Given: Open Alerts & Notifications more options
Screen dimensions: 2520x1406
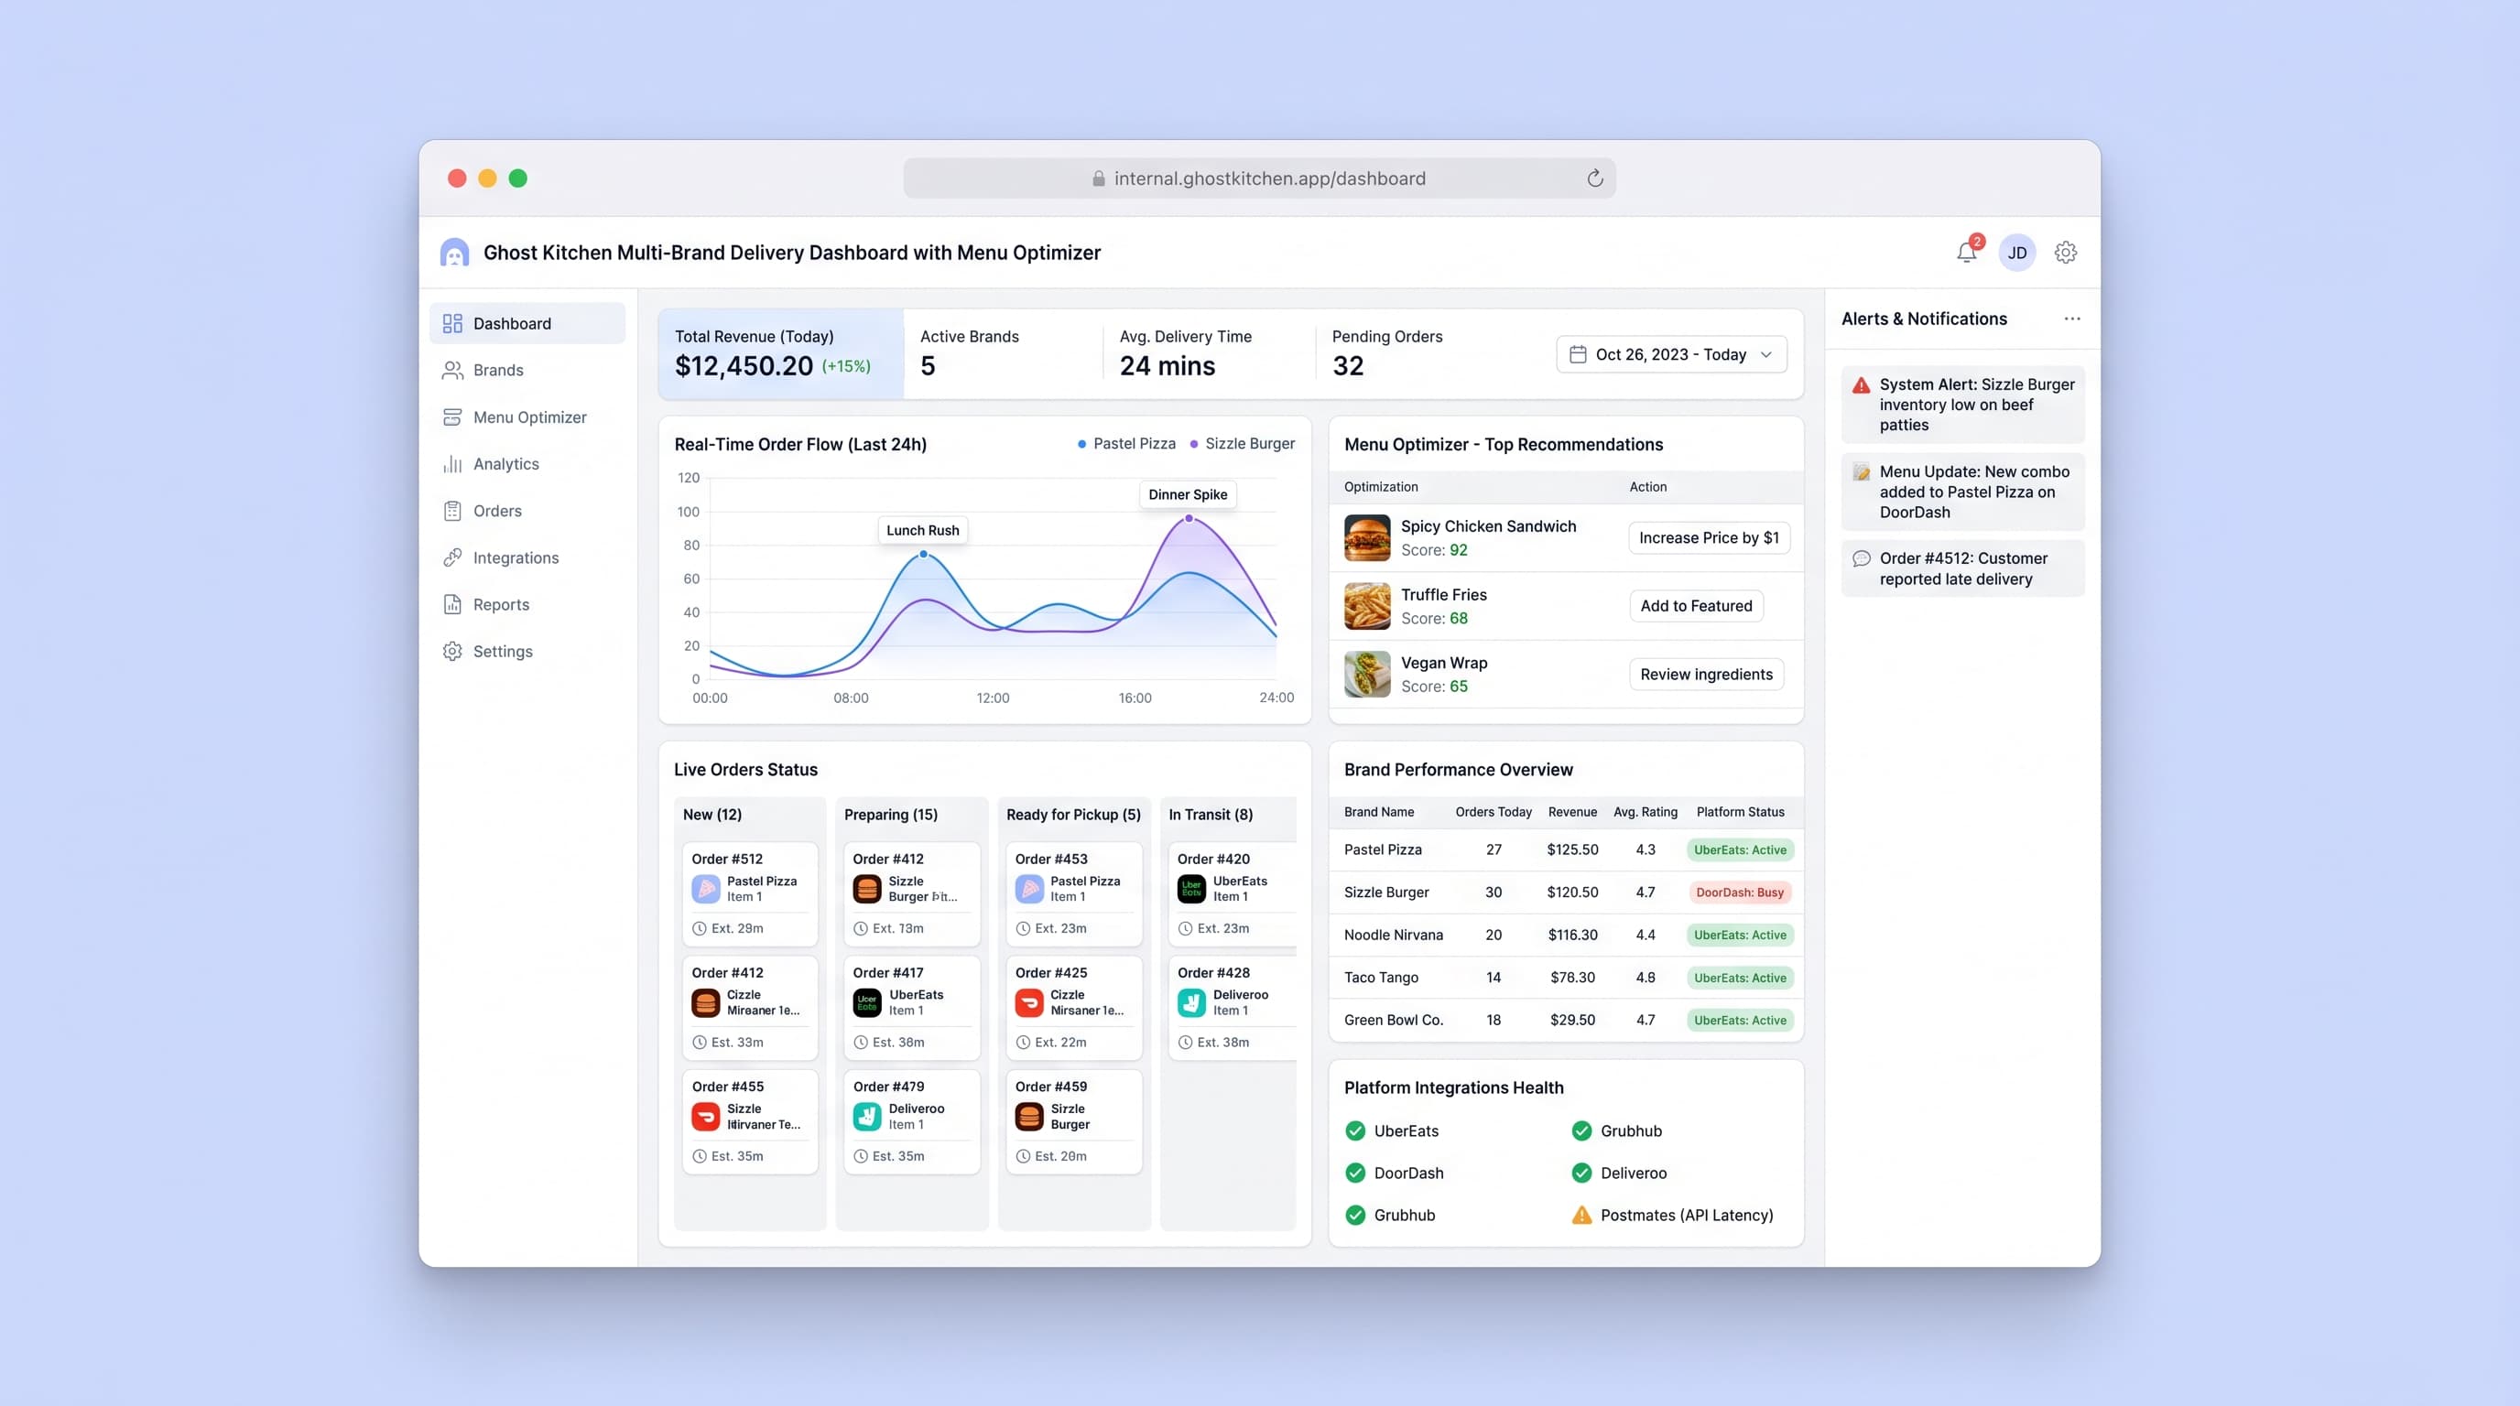Looking at the screenshot, I should pos(2072,319).
